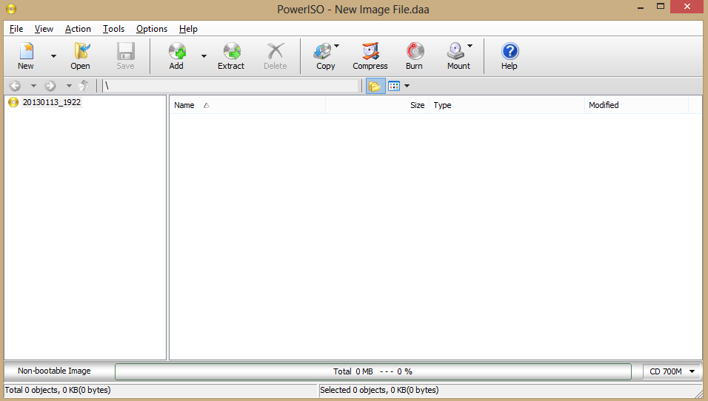Click the Compress toolbar icon
This screenshot has width=708, height=401.
point(370,52)
